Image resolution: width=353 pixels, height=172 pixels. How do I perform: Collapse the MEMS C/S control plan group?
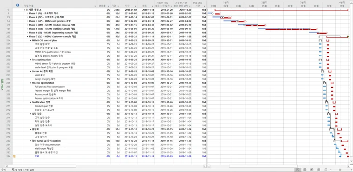tap(30, 40)
